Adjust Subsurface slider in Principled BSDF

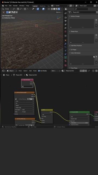[x=79, y=123]
